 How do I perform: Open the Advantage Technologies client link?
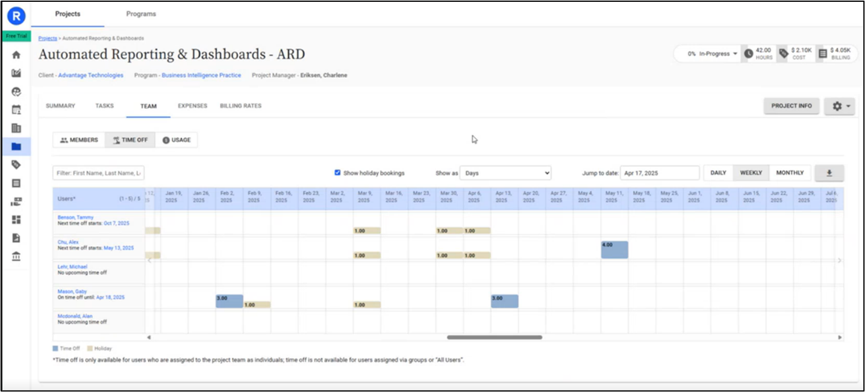click(x=90, y=75)
